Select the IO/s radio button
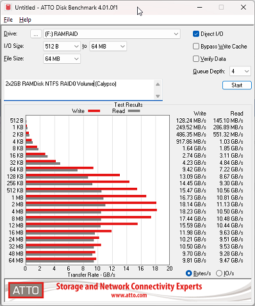The width and height of the screenshot is (255, 306). point(219,273)
